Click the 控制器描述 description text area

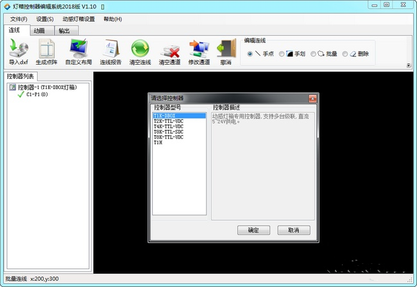[263, 166]
